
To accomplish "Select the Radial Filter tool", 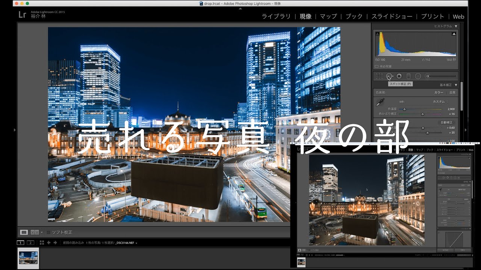I will tap(418, 76).
